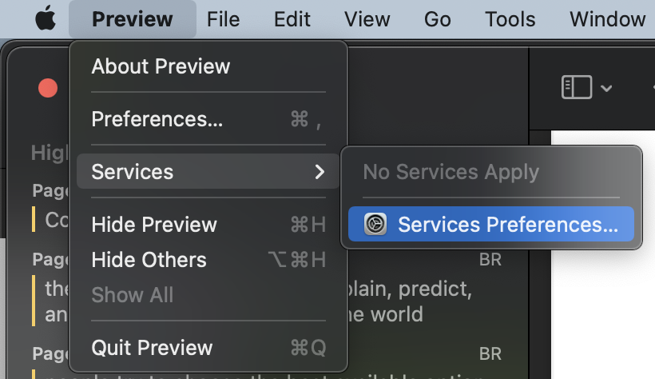Open the Tools menu
Screen dimensions: 655x379
[510, 19]
